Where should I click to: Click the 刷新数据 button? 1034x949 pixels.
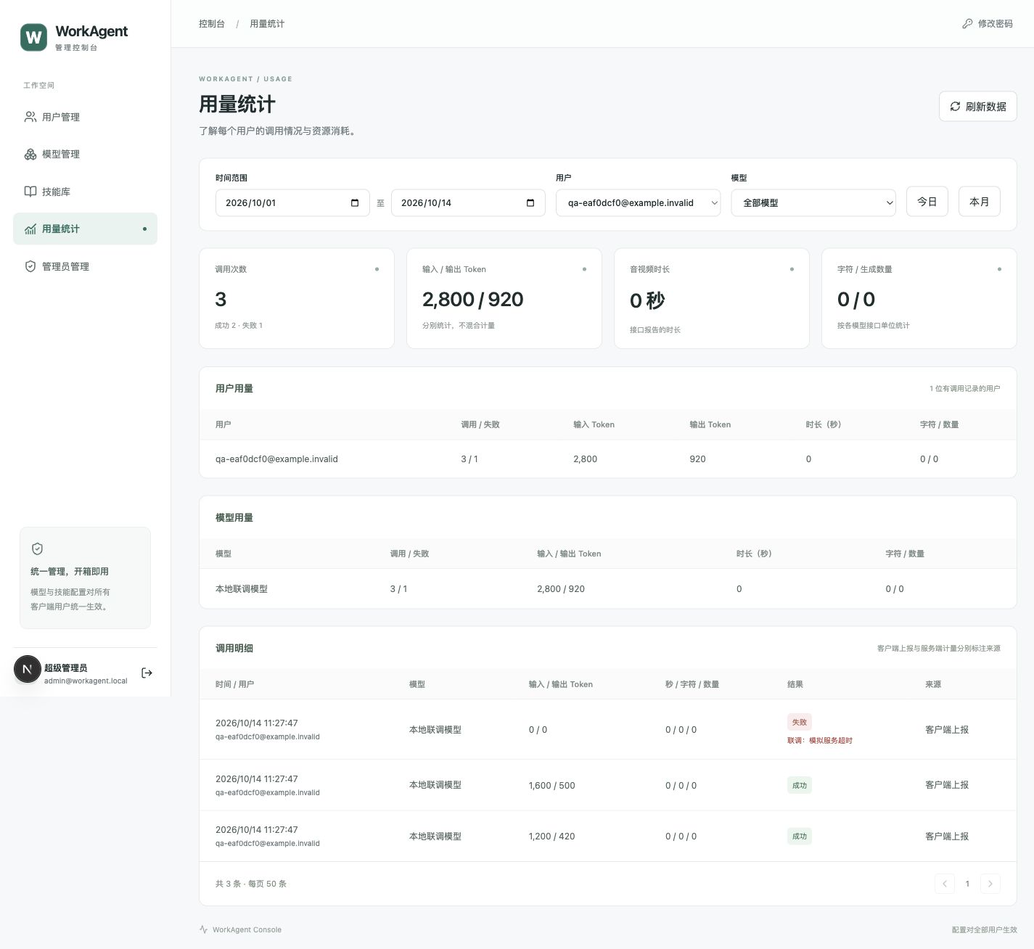click(x=977, y=106)
